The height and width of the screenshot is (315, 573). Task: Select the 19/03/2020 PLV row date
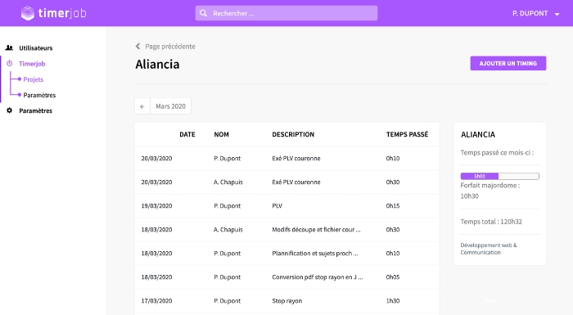coord(156,205)
